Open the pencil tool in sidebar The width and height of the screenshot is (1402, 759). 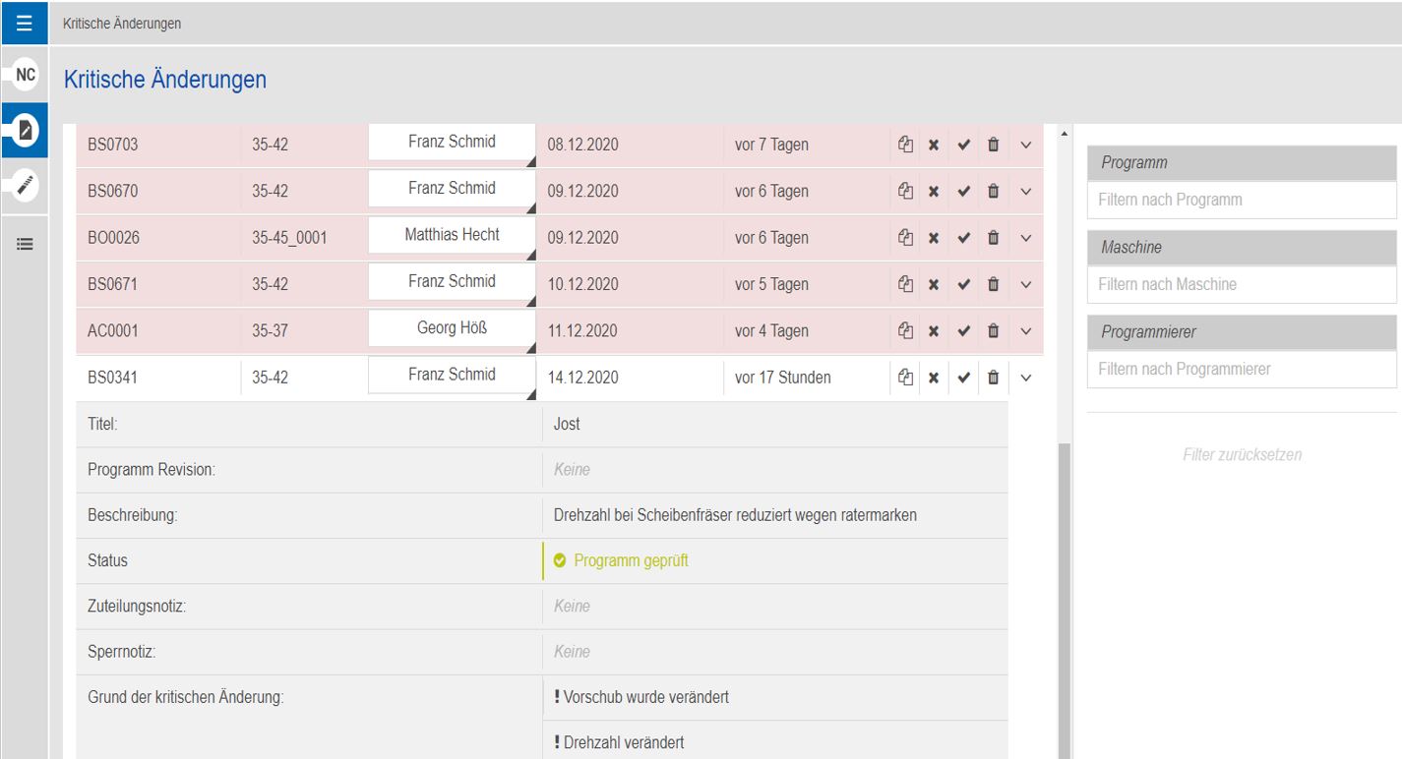pos(26,184)
